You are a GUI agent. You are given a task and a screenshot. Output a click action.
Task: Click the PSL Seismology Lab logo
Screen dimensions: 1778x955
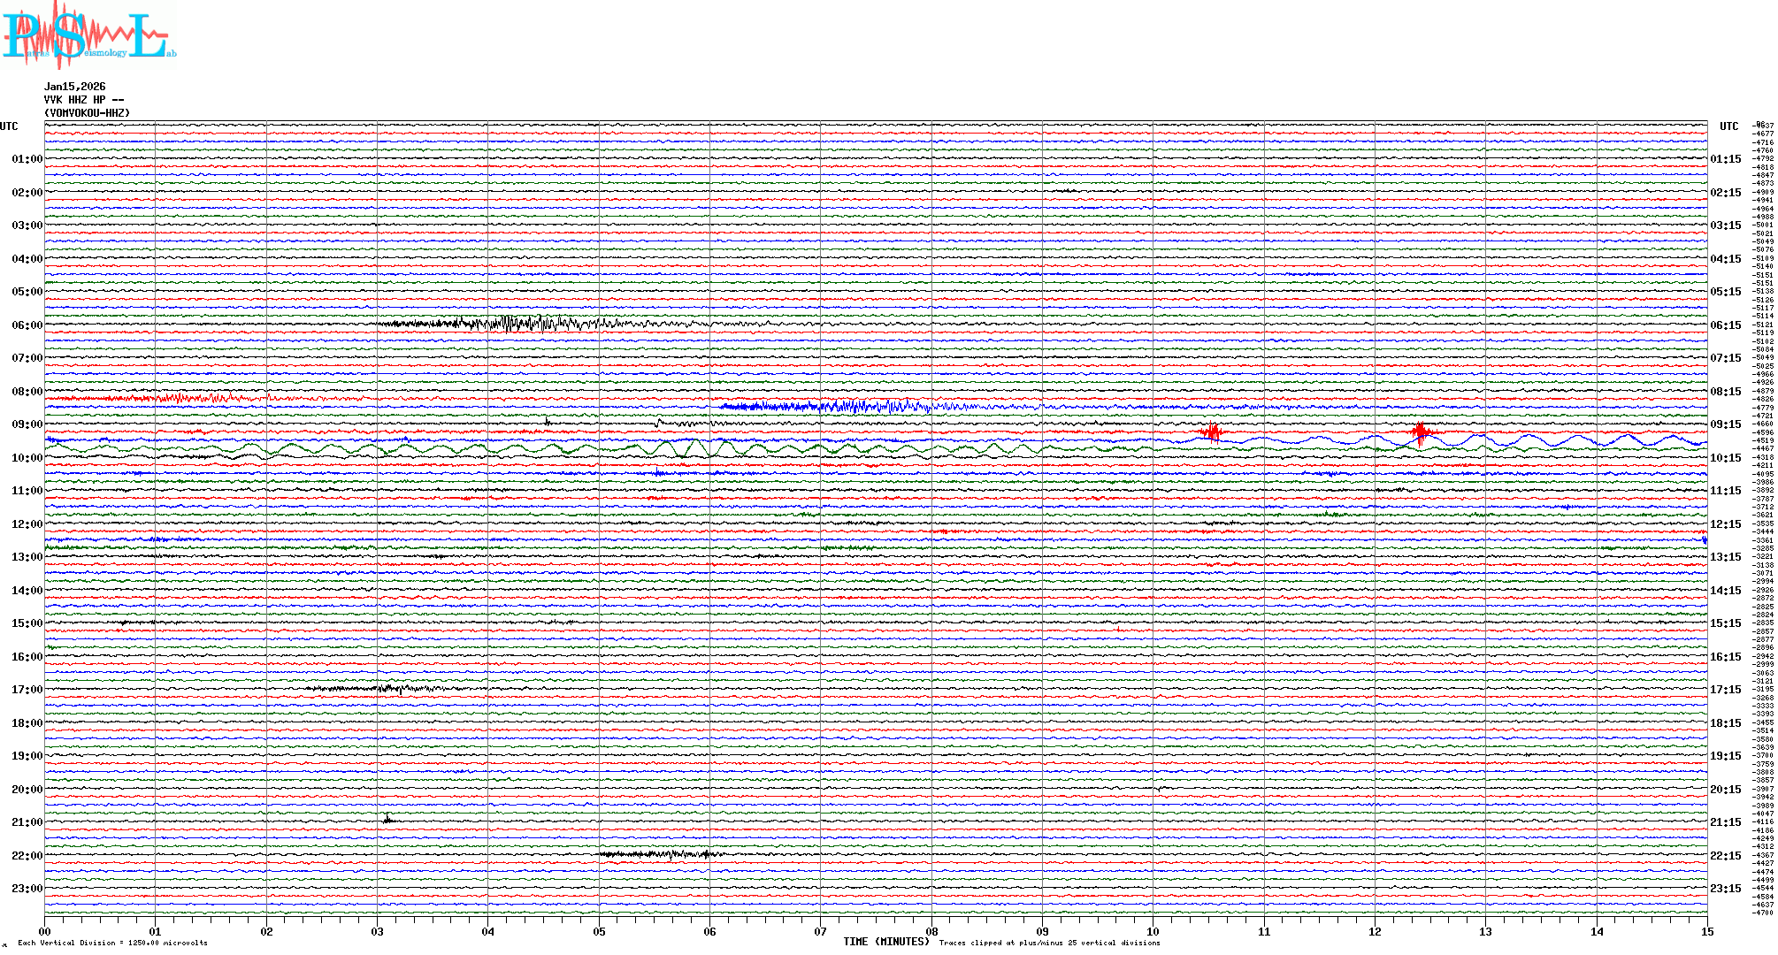click(88, 35)
